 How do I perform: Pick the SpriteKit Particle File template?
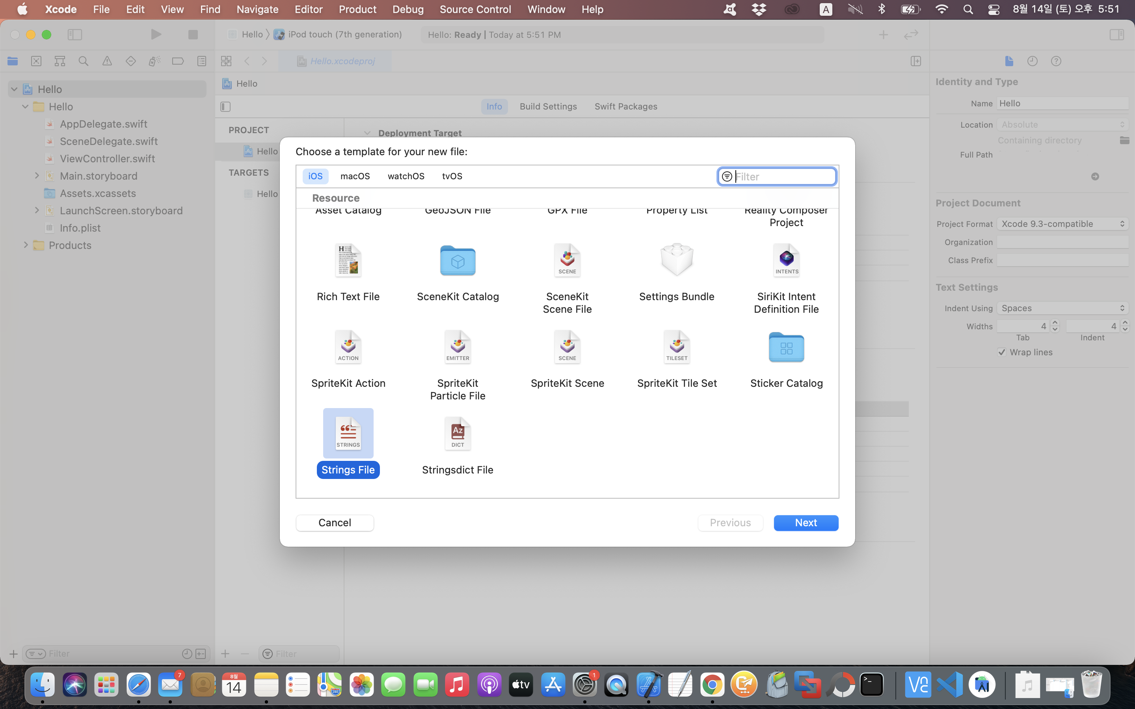tap(457, 347)
